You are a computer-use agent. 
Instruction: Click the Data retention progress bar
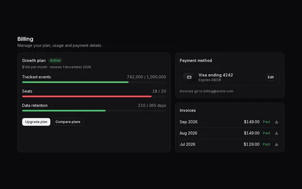[x=94, y=111]
